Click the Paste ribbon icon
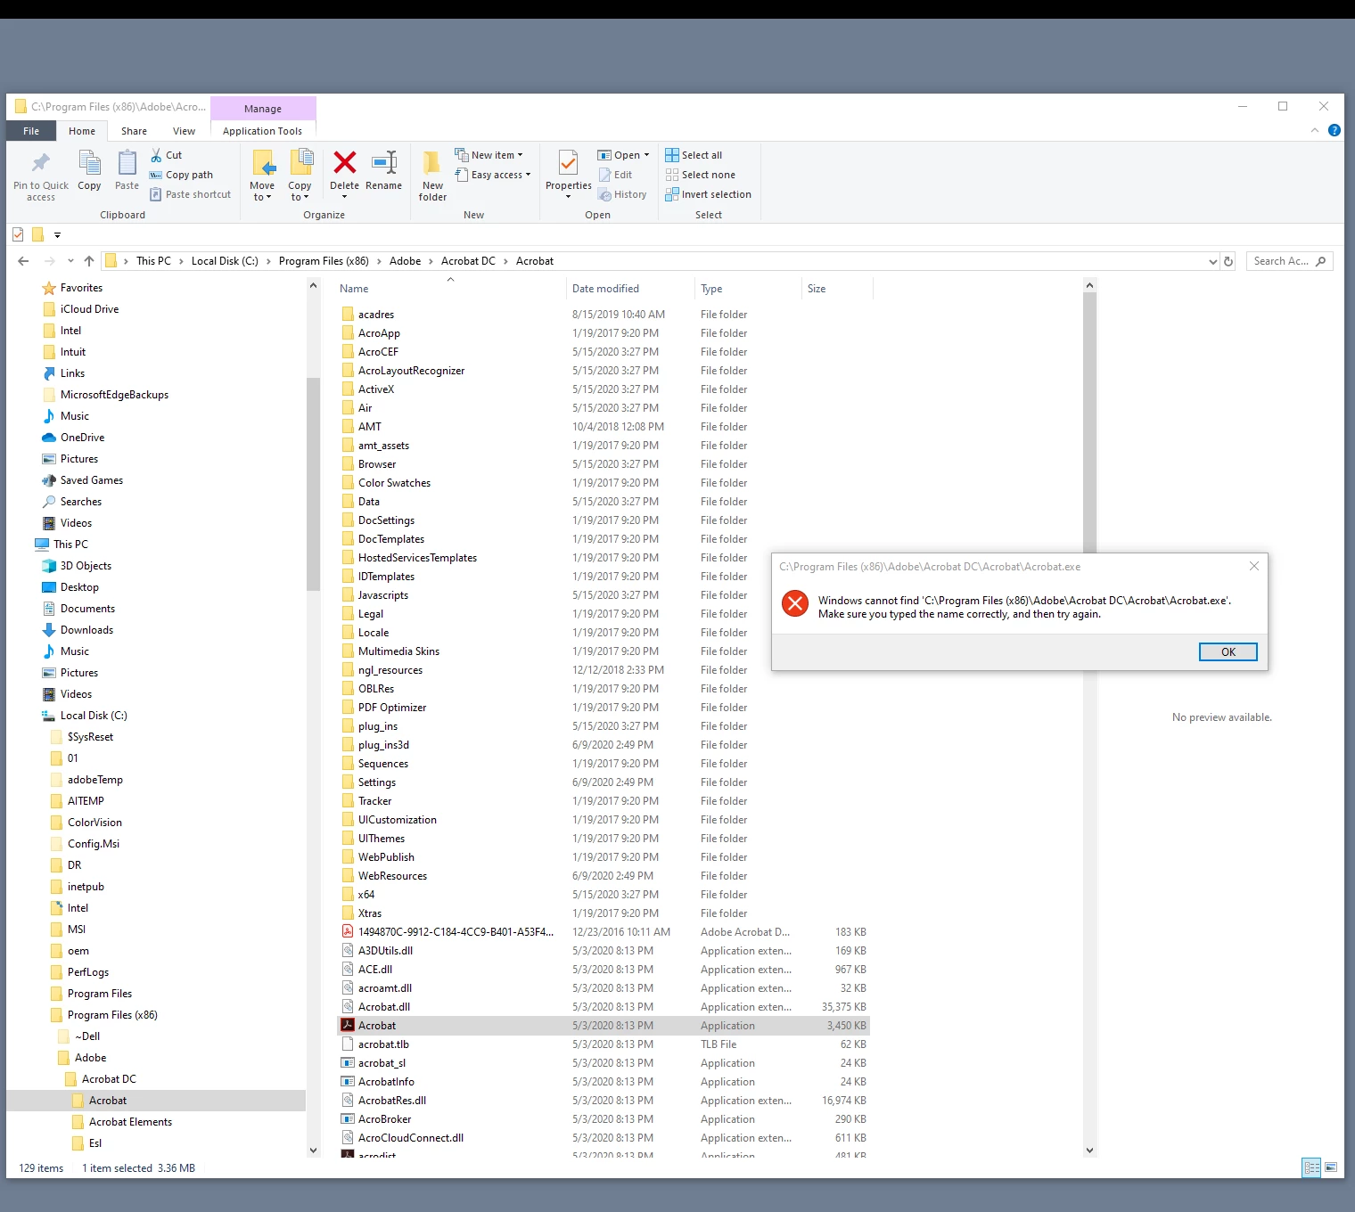This screenshot has width=1355, height=1212. [127, 163]
